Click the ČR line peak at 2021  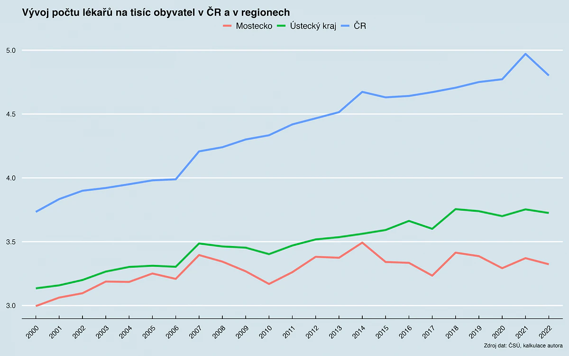pos(525,54)
